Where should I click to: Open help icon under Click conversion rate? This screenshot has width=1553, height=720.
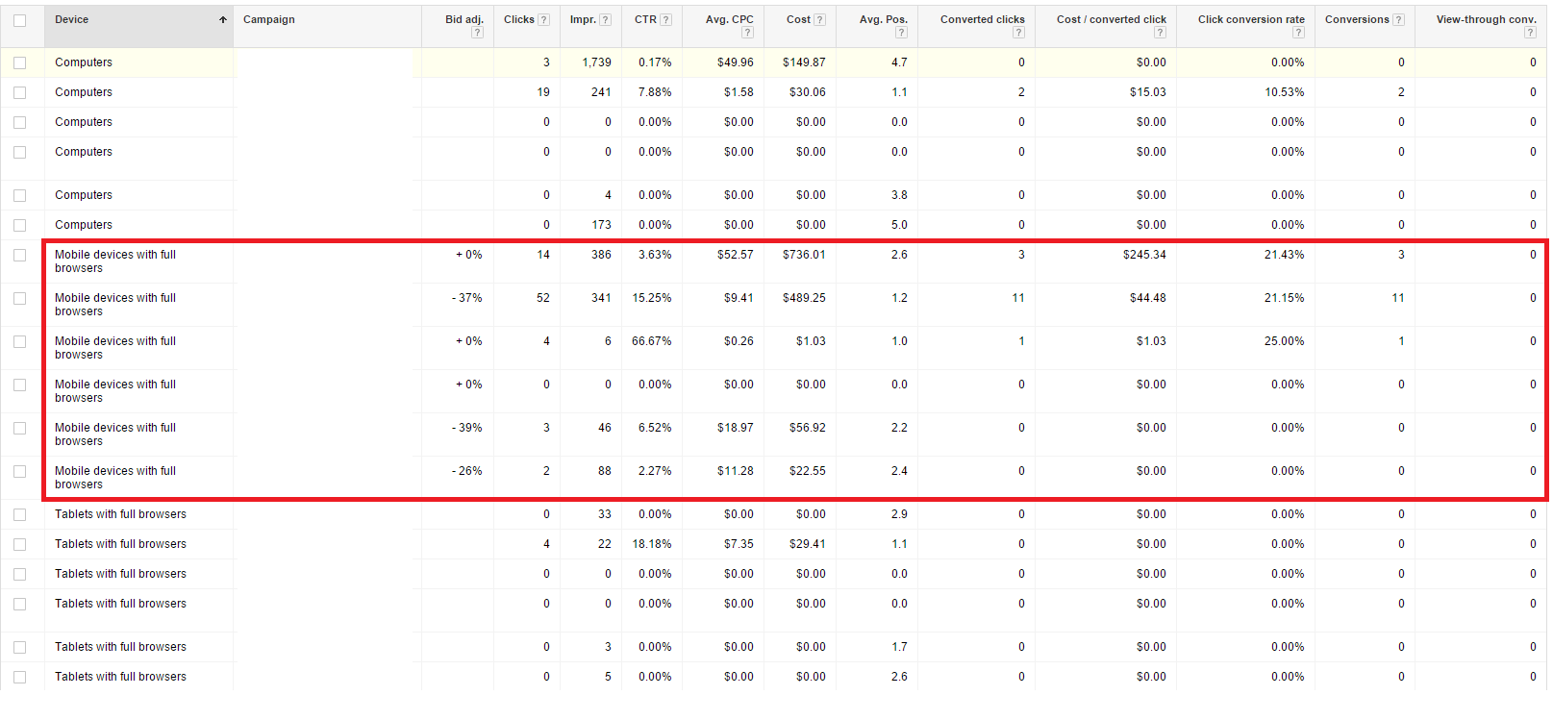(x=1298, y=33)
